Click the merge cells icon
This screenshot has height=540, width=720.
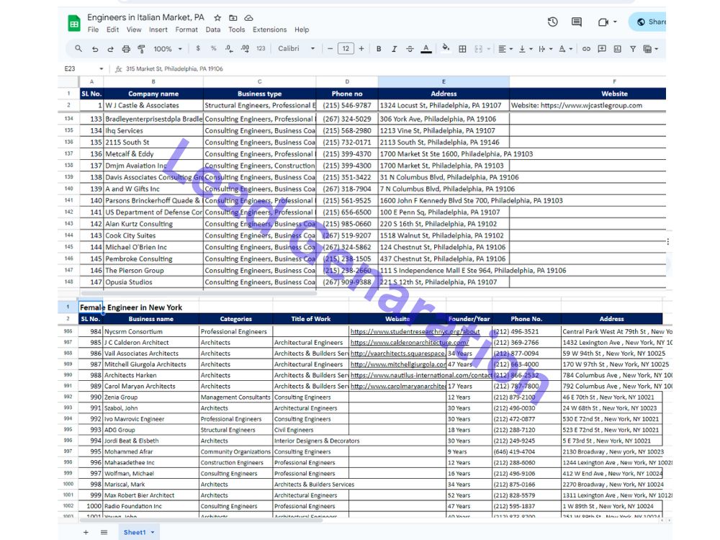click(479, 49)
